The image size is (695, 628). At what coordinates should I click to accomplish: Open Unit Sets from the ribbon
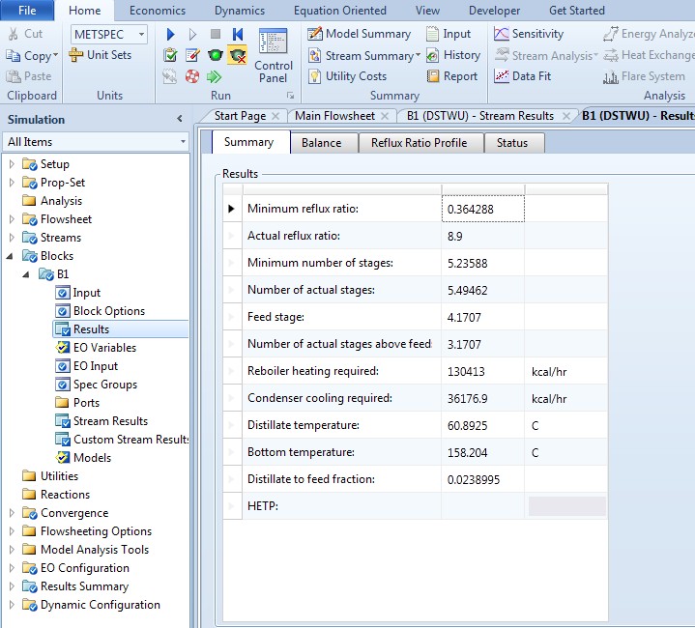(101, 55)
